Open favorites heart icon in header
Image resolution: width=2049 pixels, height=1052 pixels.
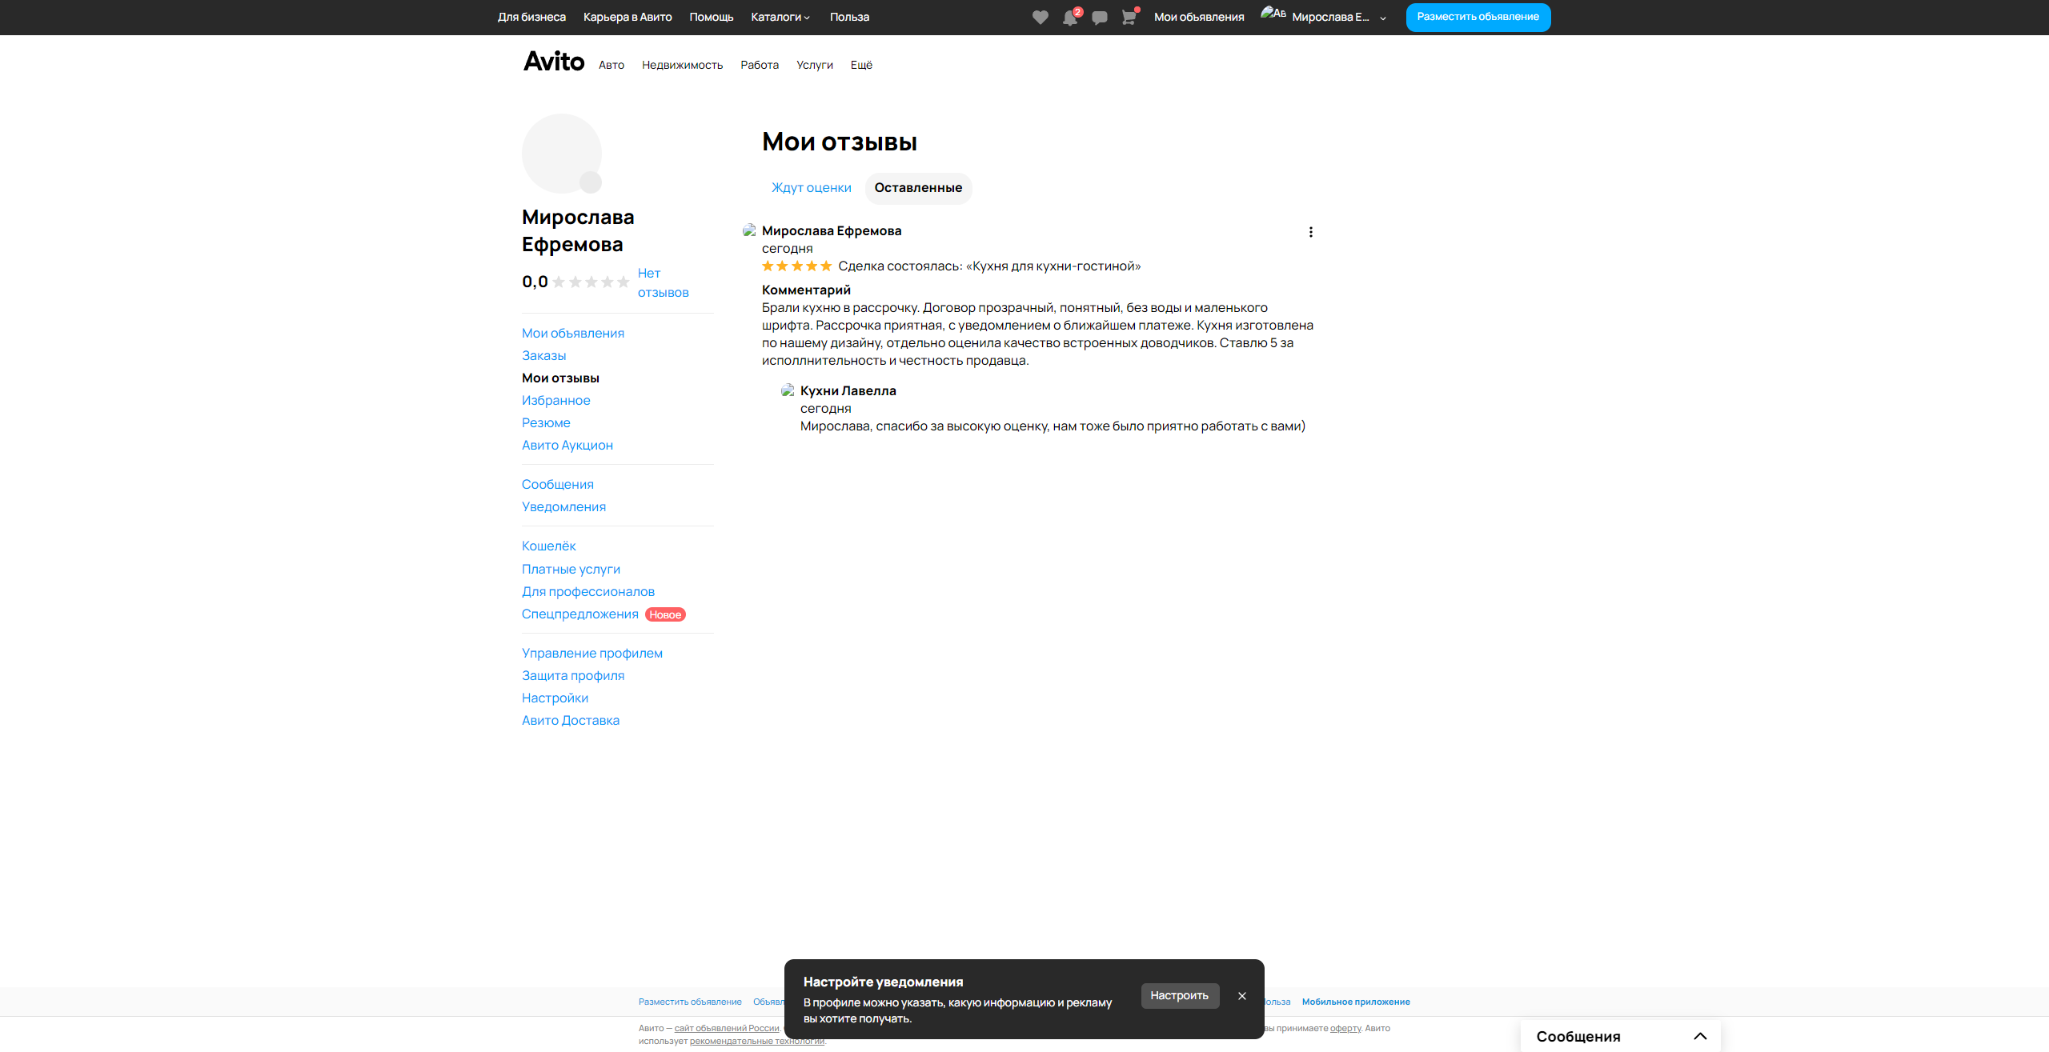1040,17
